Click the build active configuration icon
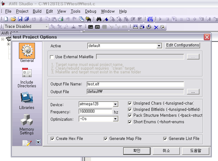Image resolution: width=218 pixels, height=161 pixels. [135, 27]
